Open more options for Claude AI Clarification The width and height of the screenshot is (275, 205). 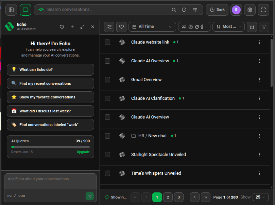pyautogui.click(x=259, y=98)
